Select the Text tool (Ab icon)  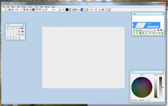tap(19, 31)
